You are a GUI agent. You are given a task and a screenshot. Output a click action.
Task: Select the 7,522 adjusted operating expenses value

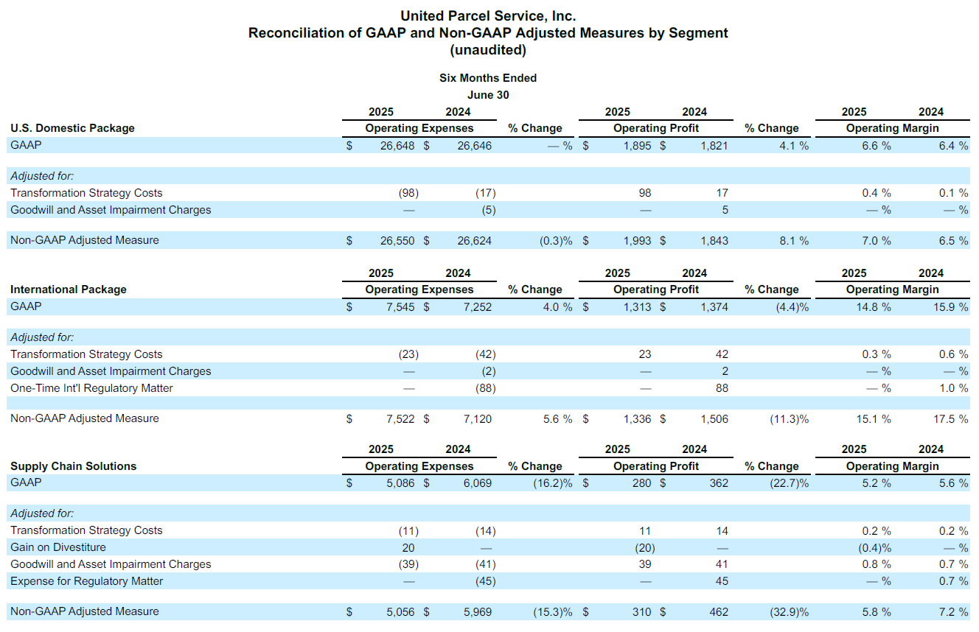(402, 418)
